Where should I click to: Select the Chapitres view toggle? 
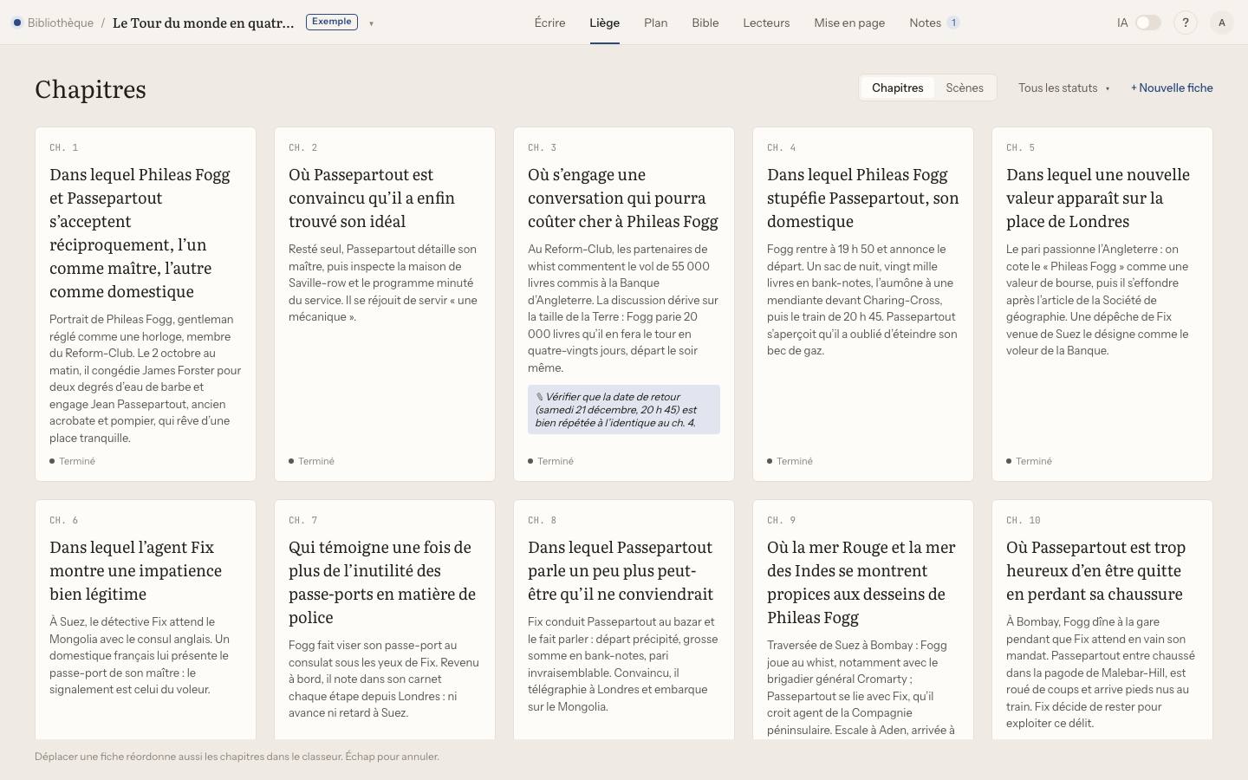(x=898, y=88)
